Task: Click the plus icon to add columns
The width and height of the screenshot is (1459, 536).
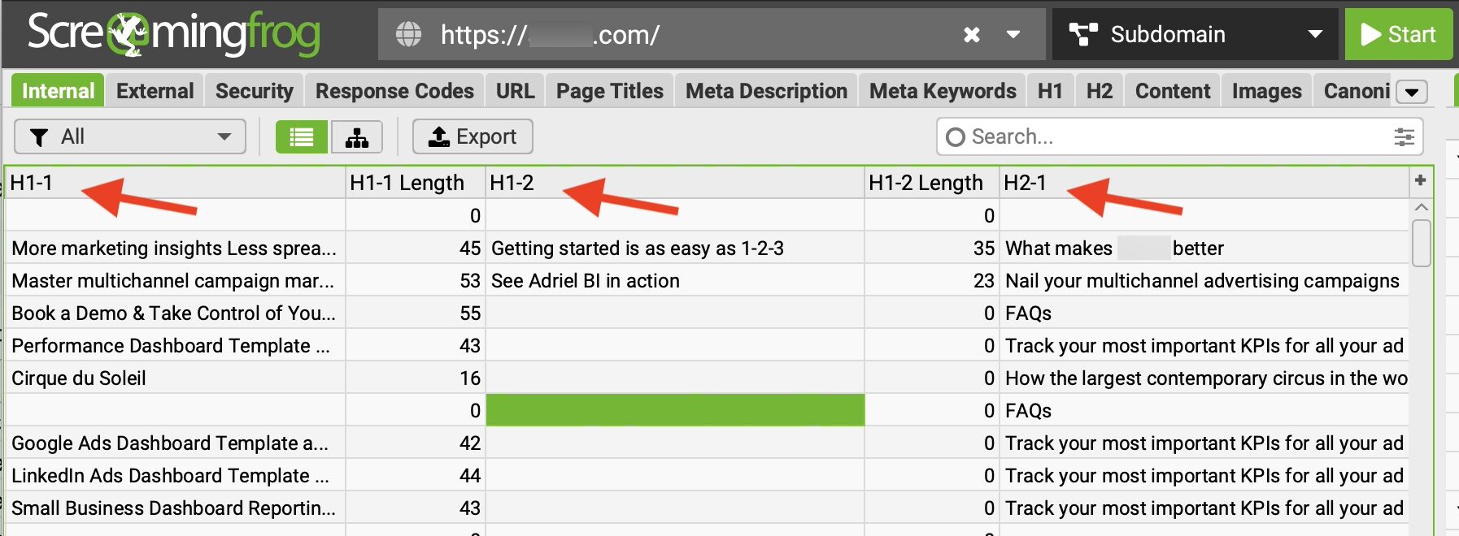Action: click(1420, 181)
